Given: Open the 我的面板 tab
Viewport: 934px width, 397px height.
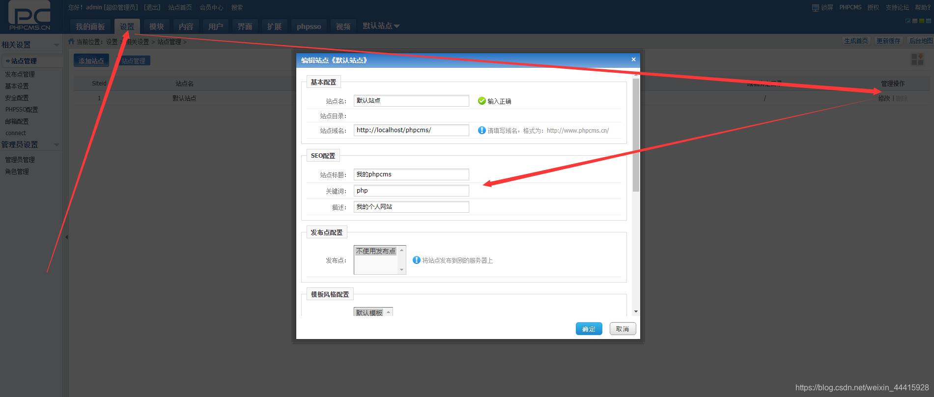Looking at the screenshot, I should (x=90, y=27).
